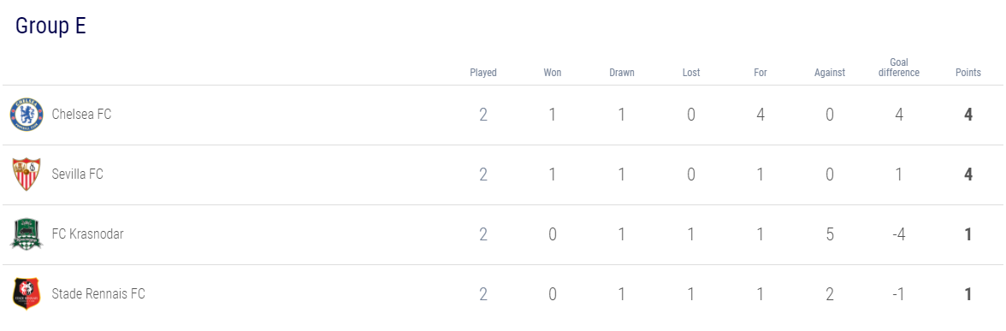Screen dimensions: 1006x331
Task: Click the Played column header
Action: 483,73
